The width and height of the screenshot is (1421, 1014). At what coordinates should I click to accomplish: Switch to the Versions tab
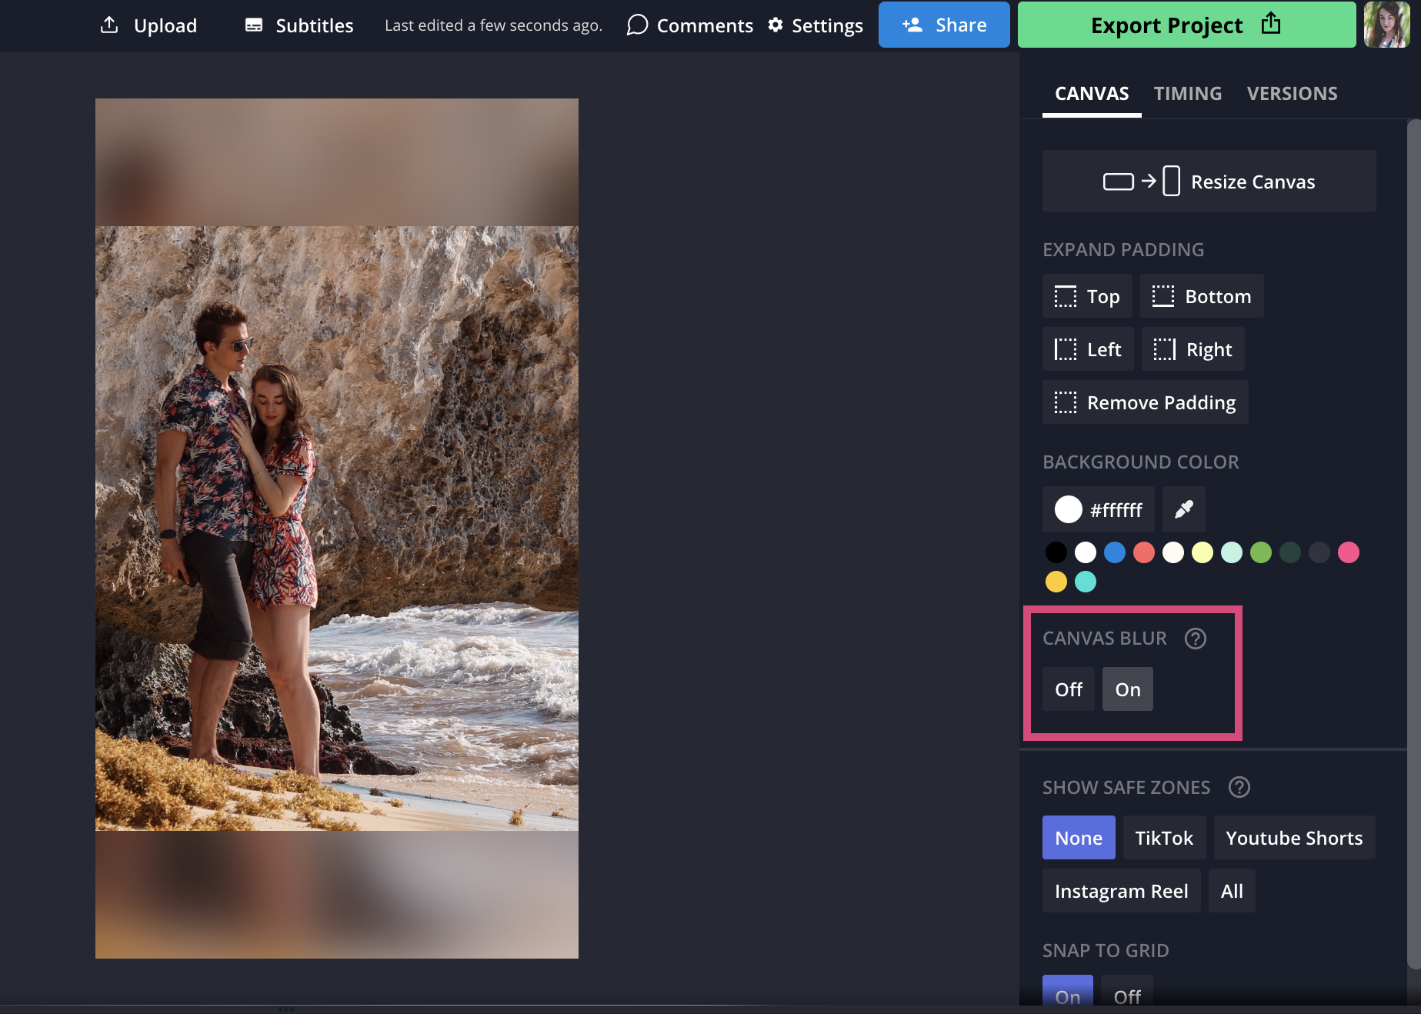pyautogui.click(x=1292, y=94)
